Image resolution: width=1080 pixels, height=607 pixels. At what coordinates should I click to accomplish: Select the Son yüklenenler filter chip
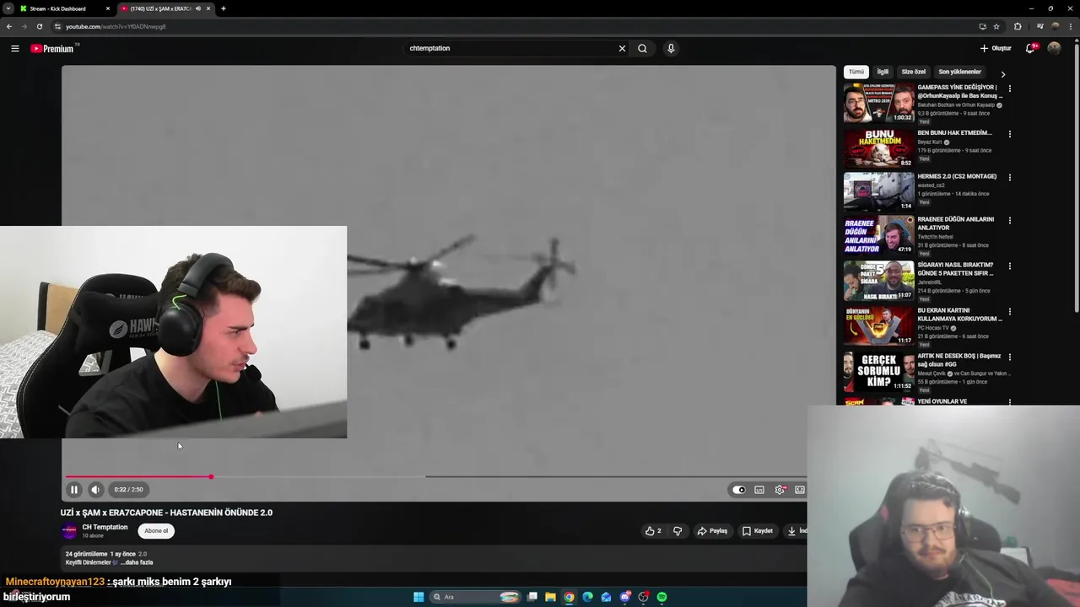[959, 72]
